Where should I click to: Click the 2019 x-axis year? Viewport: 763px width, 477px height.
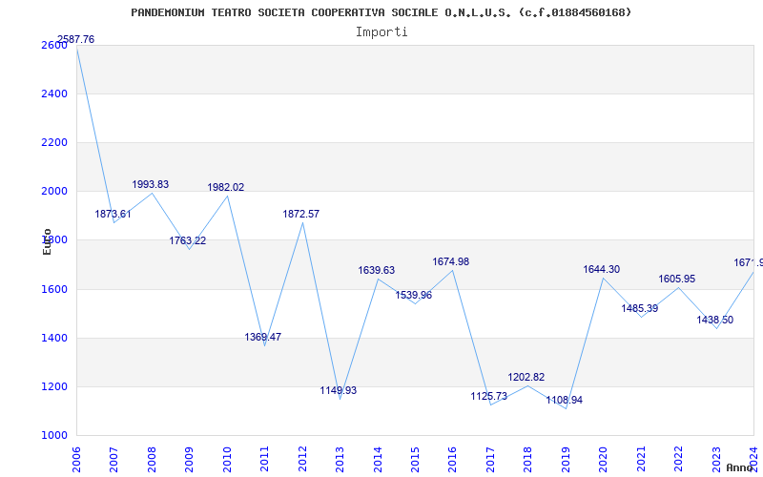pyautogui.click(x=566, y=459)
